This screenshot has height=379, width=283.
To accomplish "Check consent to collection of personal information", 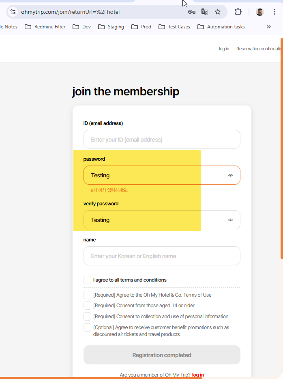I will coord(87,317).
